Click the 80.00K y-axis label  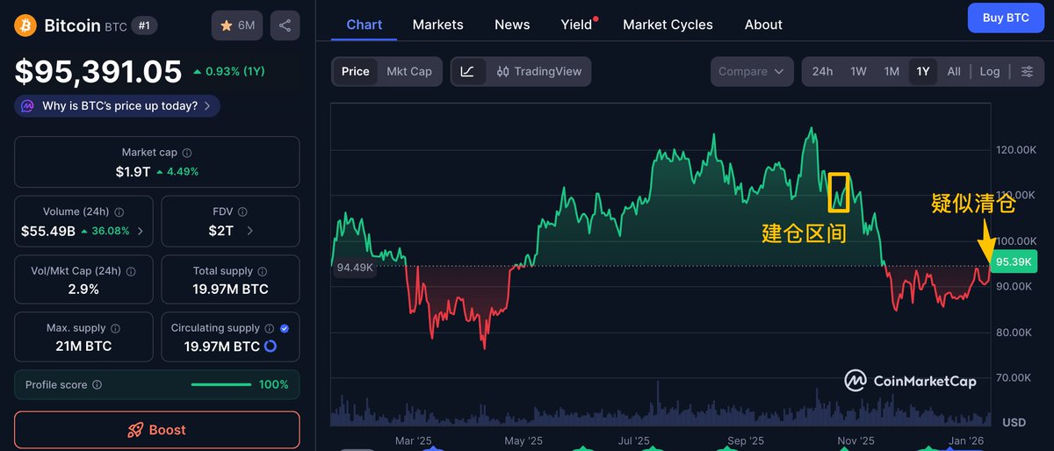tap(1015, 333)
